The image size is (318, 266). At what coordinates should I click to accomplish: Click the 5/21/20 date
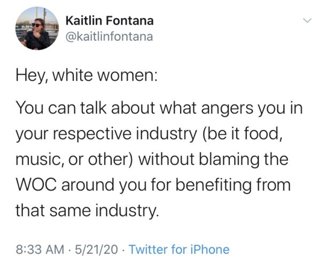pos(96,249)
